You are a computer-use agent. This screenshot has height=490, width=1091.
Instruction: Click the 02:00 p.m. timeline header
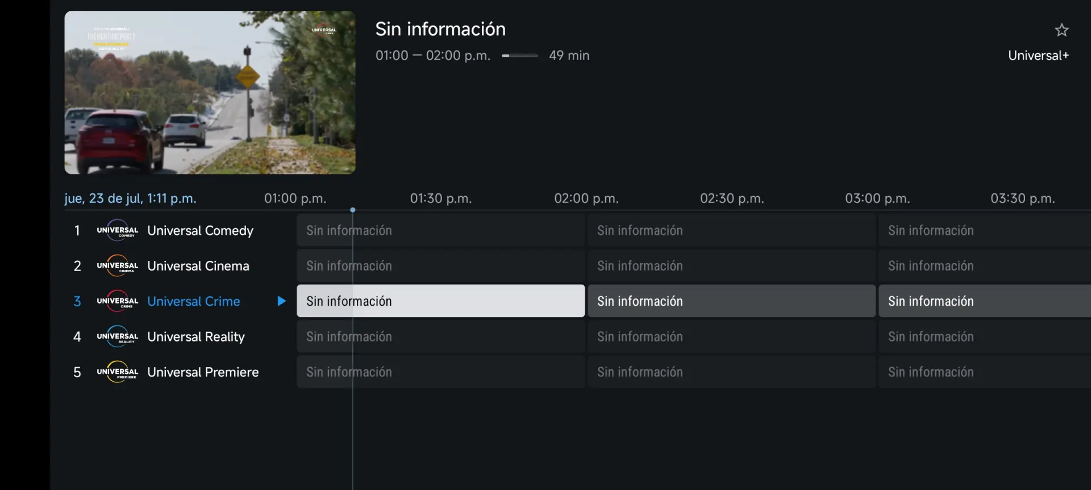(x=586, y=198)
